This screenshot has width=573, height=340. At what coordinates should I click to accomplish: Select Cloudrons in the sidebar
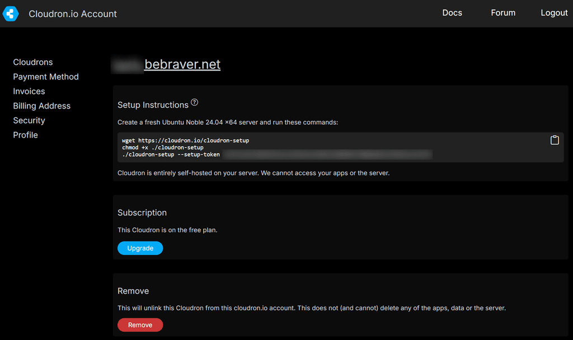(x=33, y=62)
